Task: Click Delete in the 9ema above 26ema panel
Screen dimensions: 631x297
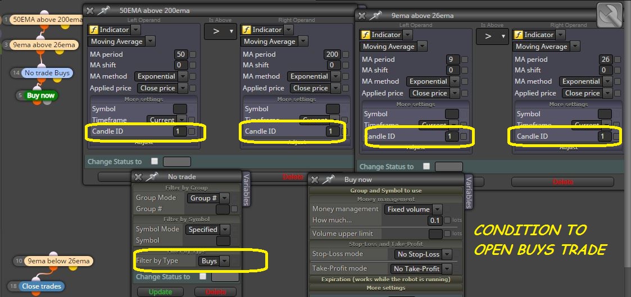Action: (562, 182)
